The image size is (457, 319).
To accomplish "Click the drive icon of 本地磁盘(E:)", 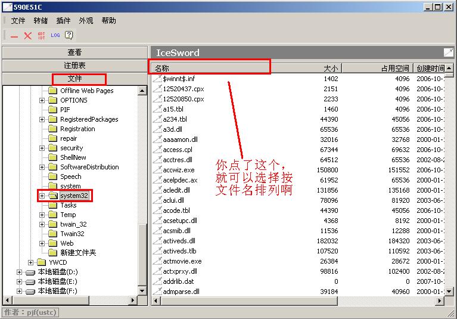I will [x=30, y=282].
